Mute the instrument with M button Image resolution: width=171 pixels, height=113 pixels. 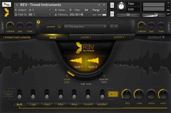click(x=112, y=14)
